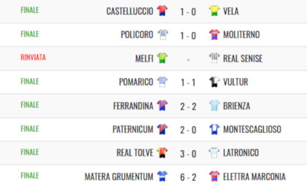Open the Latronico team link

point(241,153)
